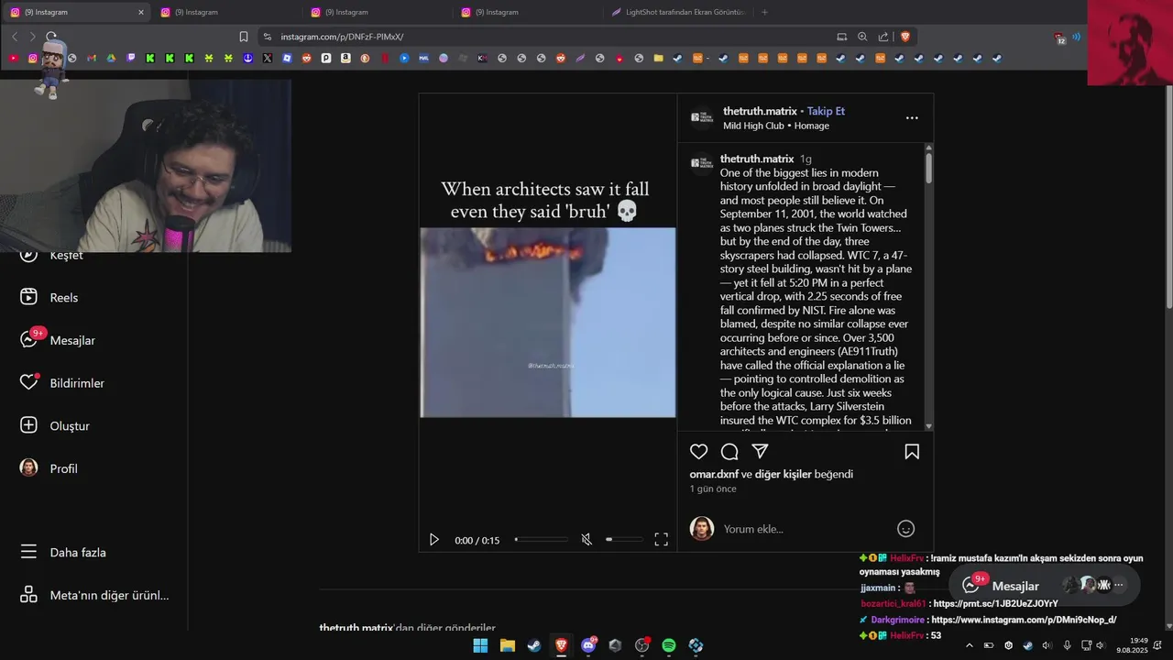Click Oluştur to create a post
1173x660 pixels.
(55, 425)
